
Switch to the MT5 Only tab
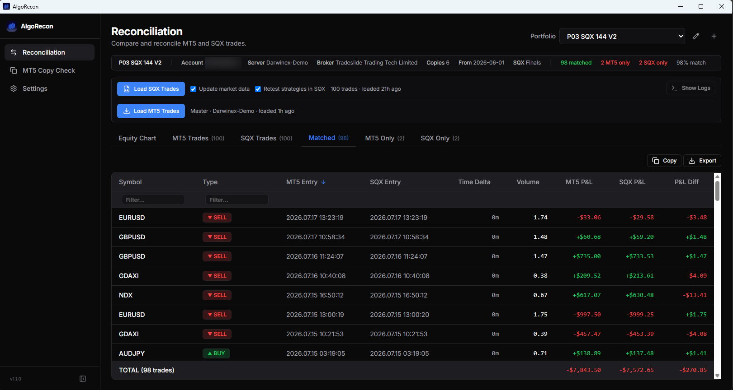click(x=385, y=138)
